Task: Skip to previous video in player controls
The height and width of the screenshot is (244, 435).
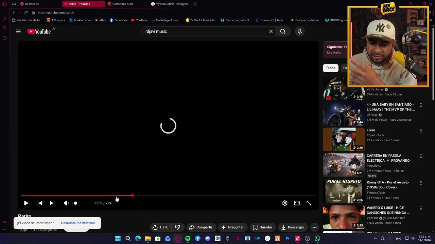Action: click(x=40, y=203)
